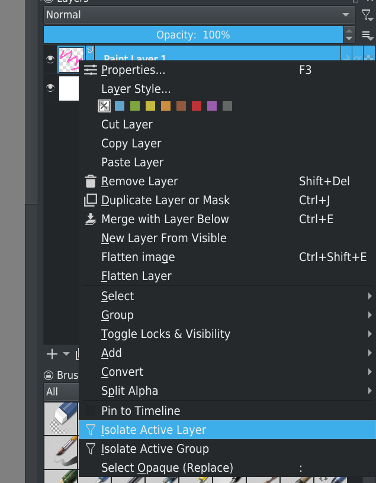The width and height of the screenshot is (376, 483).
Task: Click the trash icon beside Remove Layer
Action: (90, 181)
